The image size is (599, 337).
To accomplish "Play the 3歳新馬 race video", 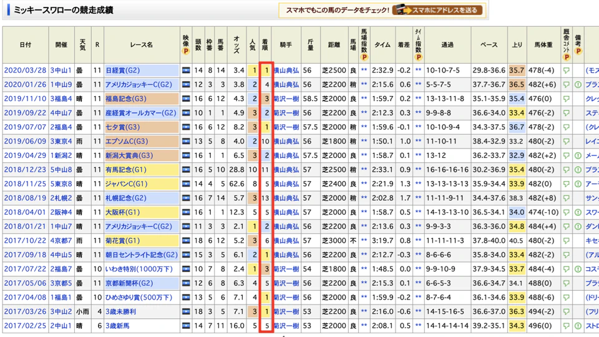I will click(x=186, y=326).
